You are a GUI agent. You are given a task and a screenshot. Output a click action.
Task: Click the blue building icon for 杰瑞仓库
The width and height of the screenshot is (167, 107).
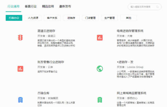pos(20,100)
